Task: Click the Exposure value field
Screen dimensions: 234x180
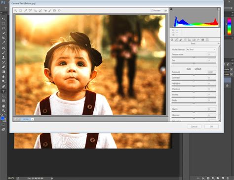Action: (212, 72)
